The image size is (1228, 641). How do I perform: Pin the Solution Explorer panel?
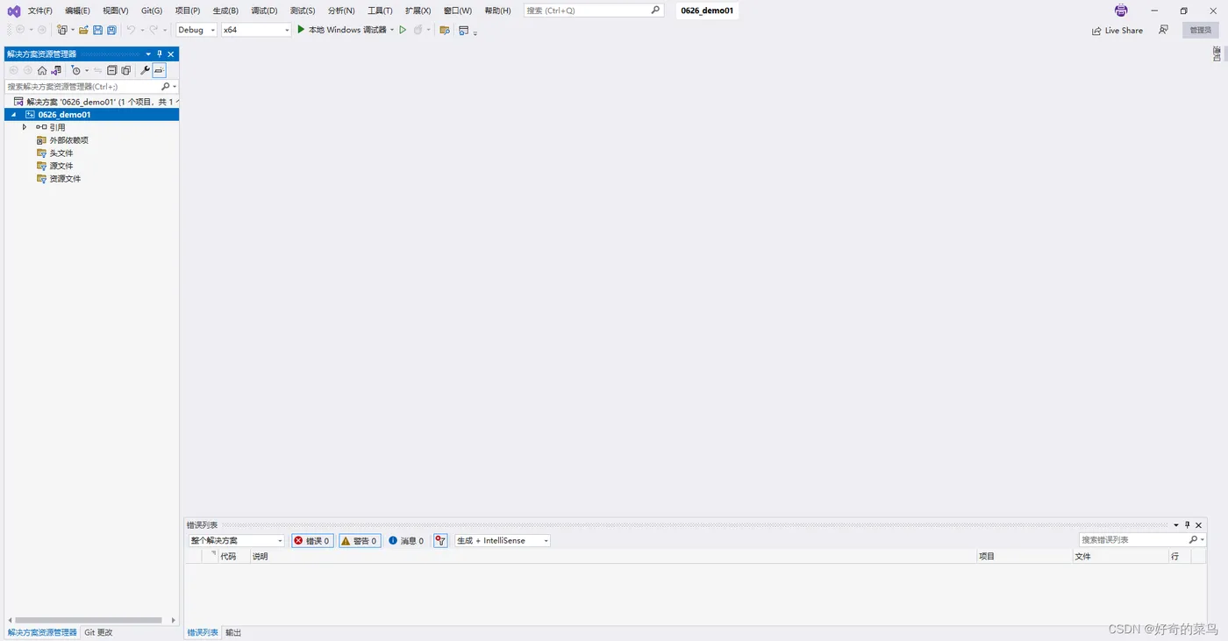[x=160, y=53]
